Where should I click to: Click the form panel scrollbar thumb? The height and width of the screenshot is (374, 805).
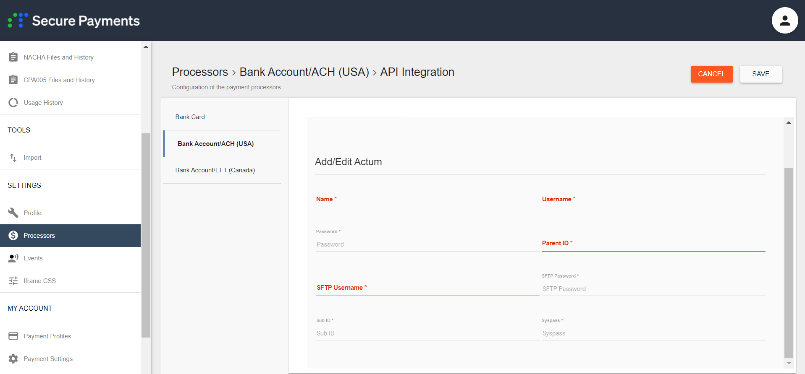(789, 262)
